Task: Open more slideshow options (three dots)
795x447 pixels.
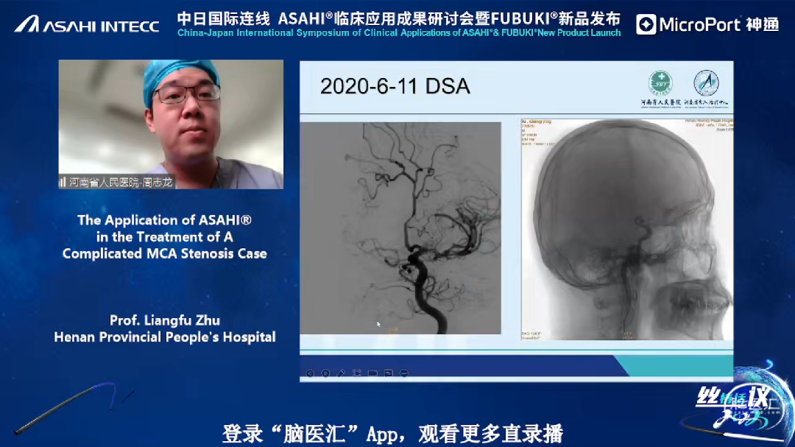Action: (404, 373)
